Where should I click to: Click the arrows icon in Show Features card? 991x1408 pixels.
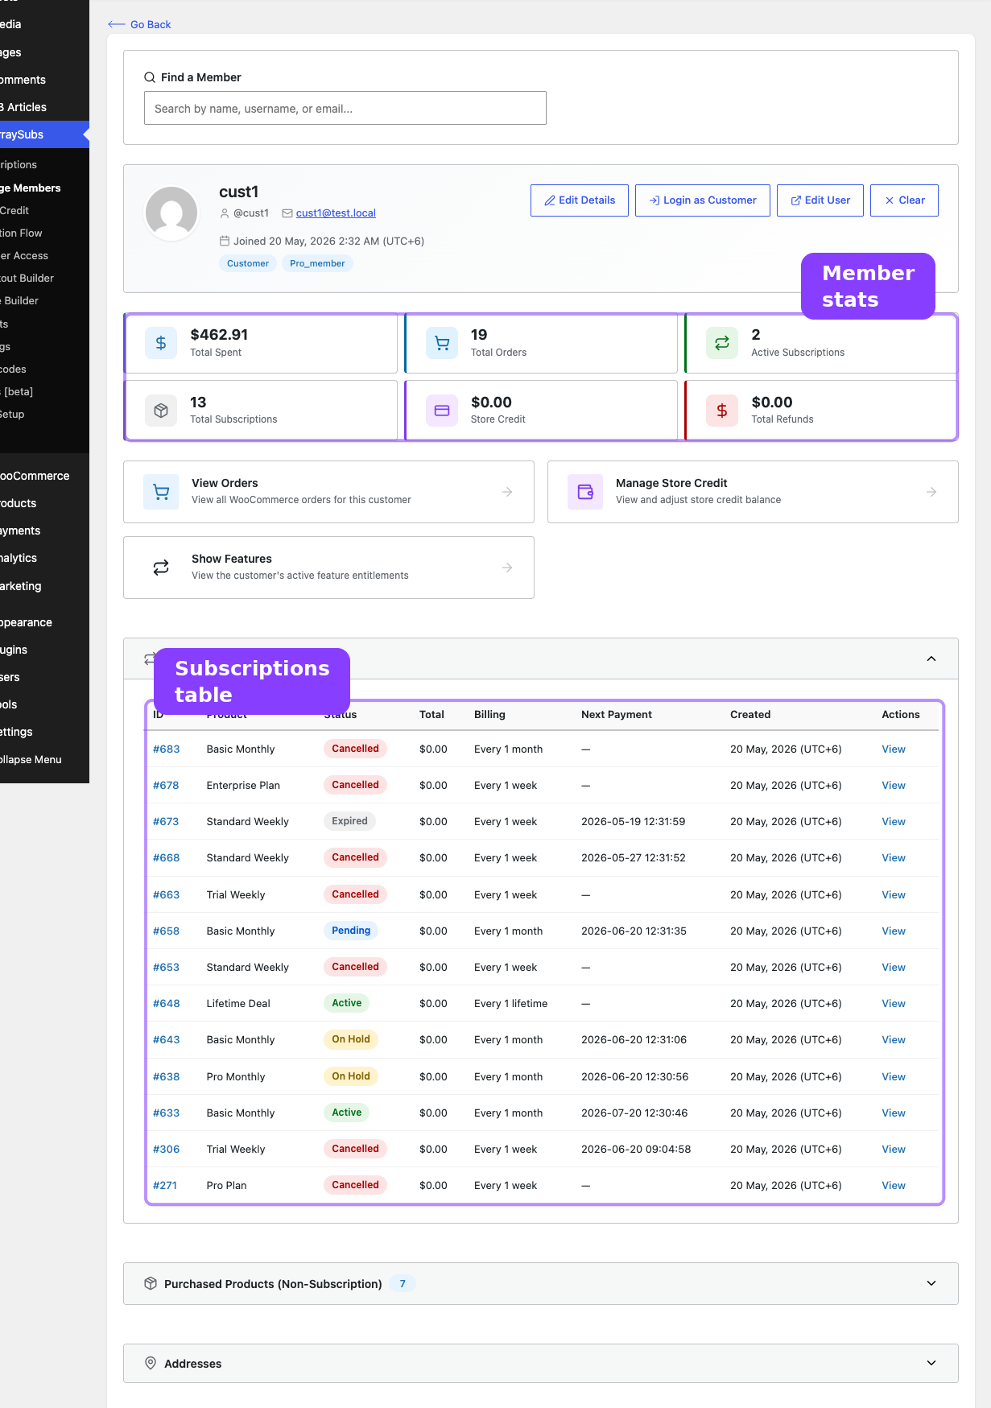click(x=161, y=568)
